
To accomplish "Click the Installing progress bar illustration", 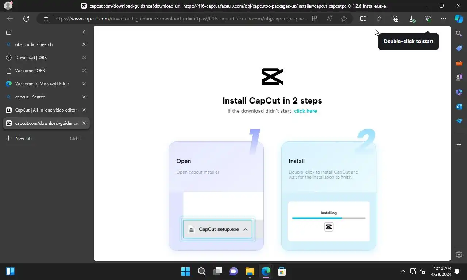I will 328,218.
